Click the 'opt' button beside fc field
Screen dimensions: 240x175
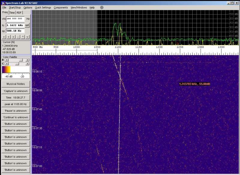point(27,25)
